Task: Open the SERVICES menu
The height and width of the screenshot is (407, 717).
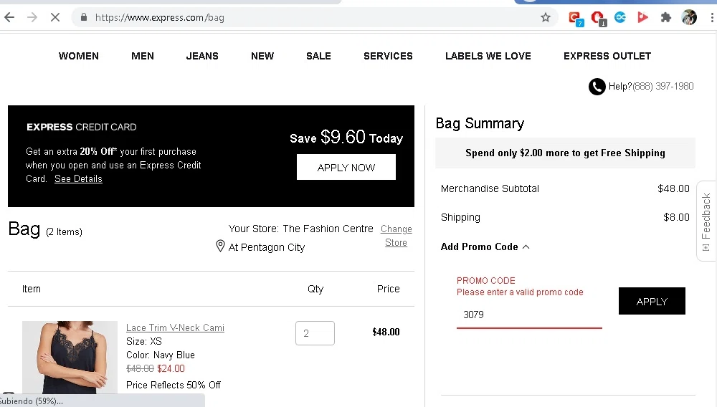Action: pyautogui.click(x=388, y=56)
